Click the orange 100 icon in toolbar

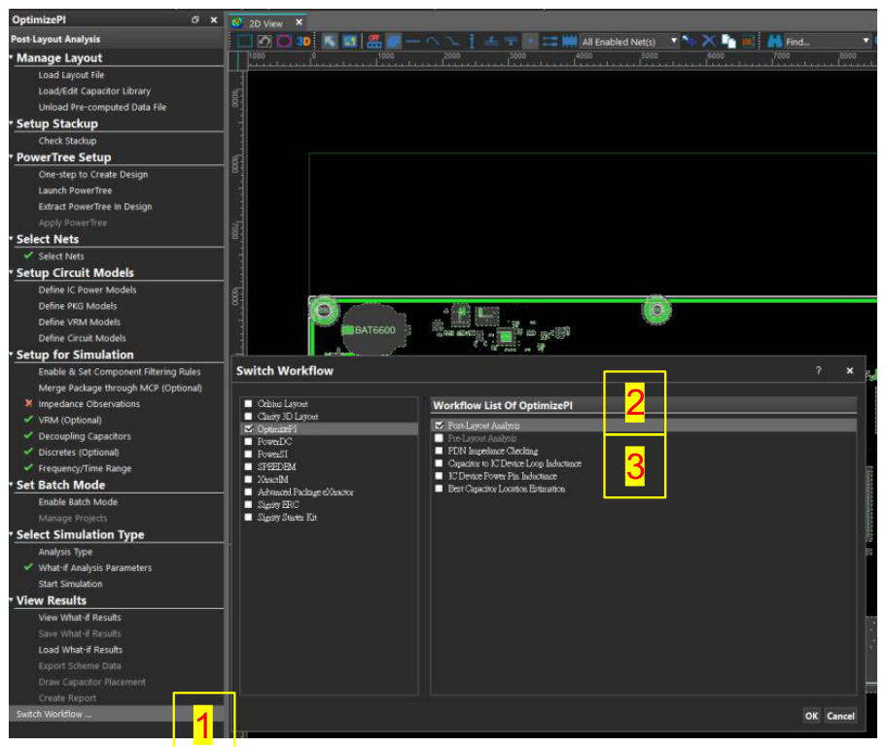click(748, 41)
